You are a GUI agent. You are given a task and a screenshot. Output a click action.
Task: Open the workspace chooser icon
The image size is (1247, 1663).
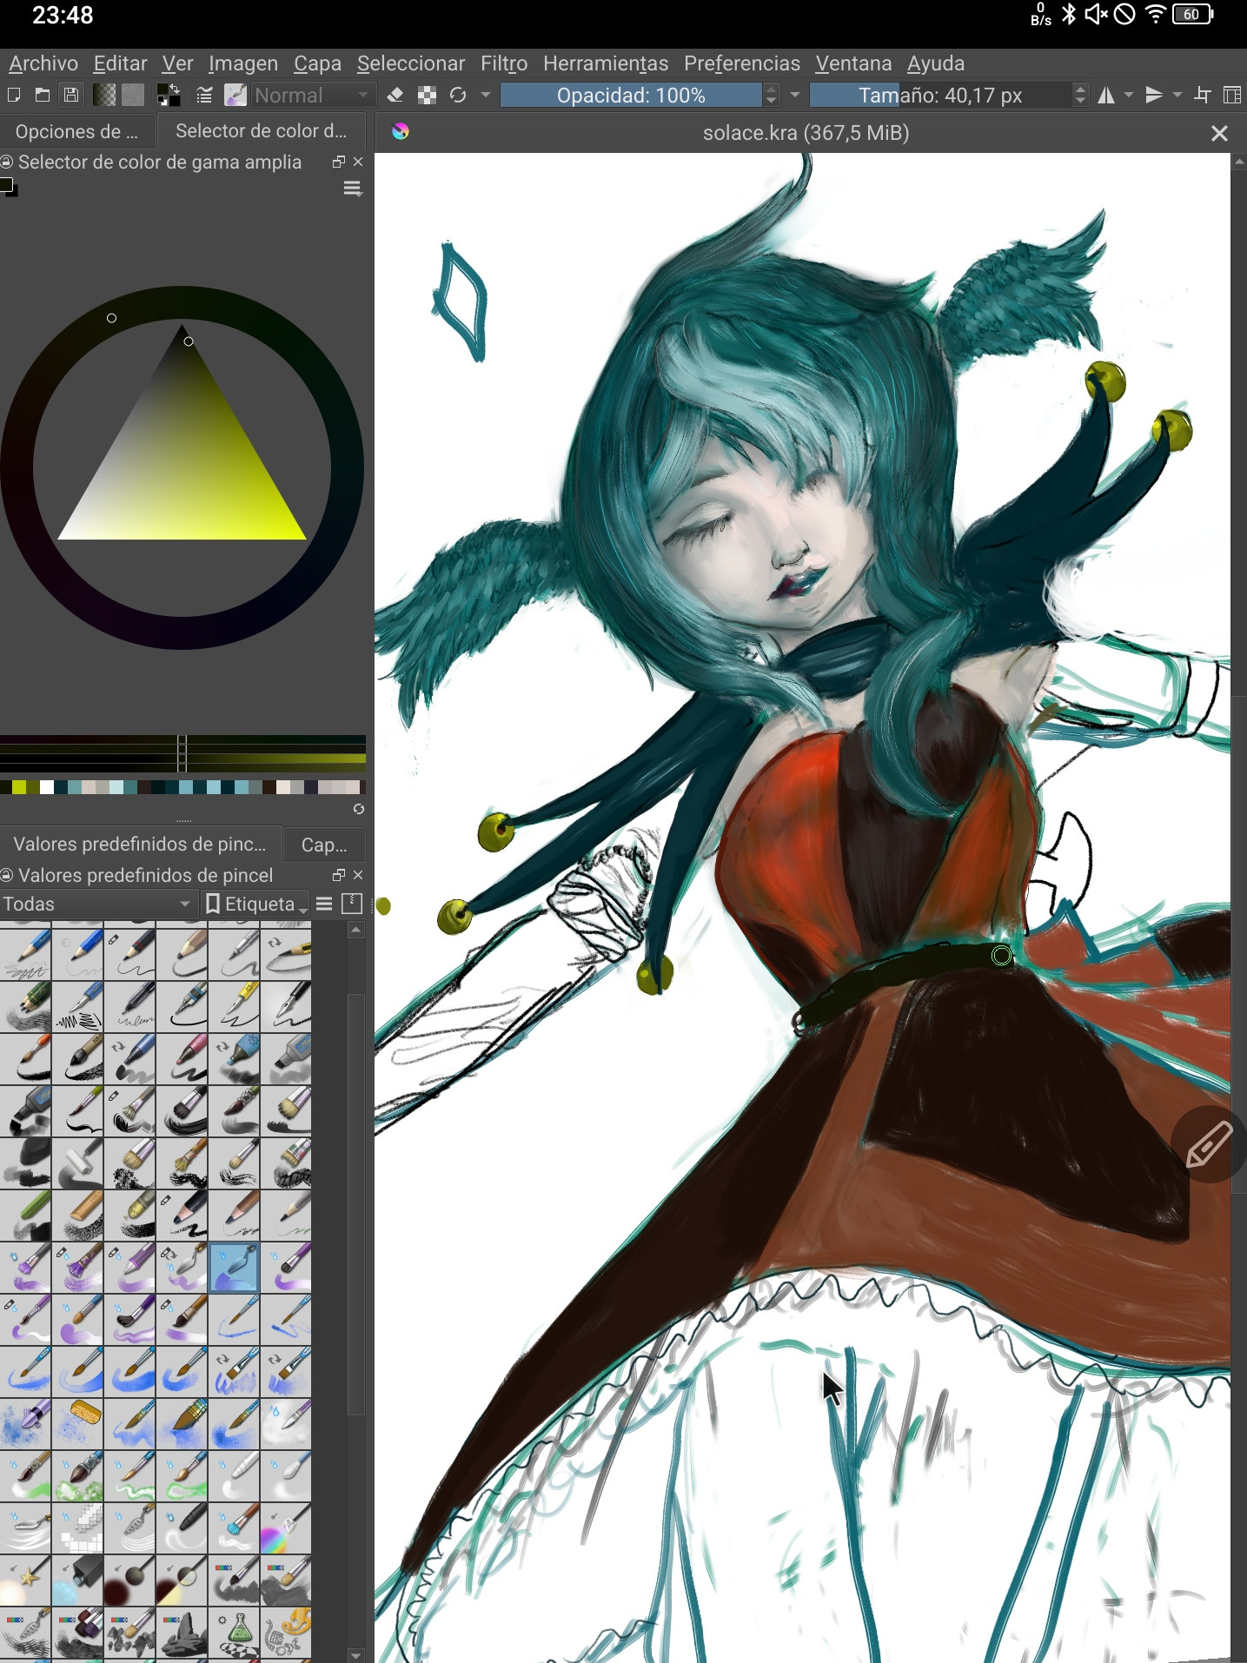coord(1231,96)
